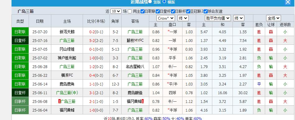The width and height of the screenshot is (295, 120).
Task: Uncheck the 亚冠联2 filter checkbox
Action: [x=188, y=11]
